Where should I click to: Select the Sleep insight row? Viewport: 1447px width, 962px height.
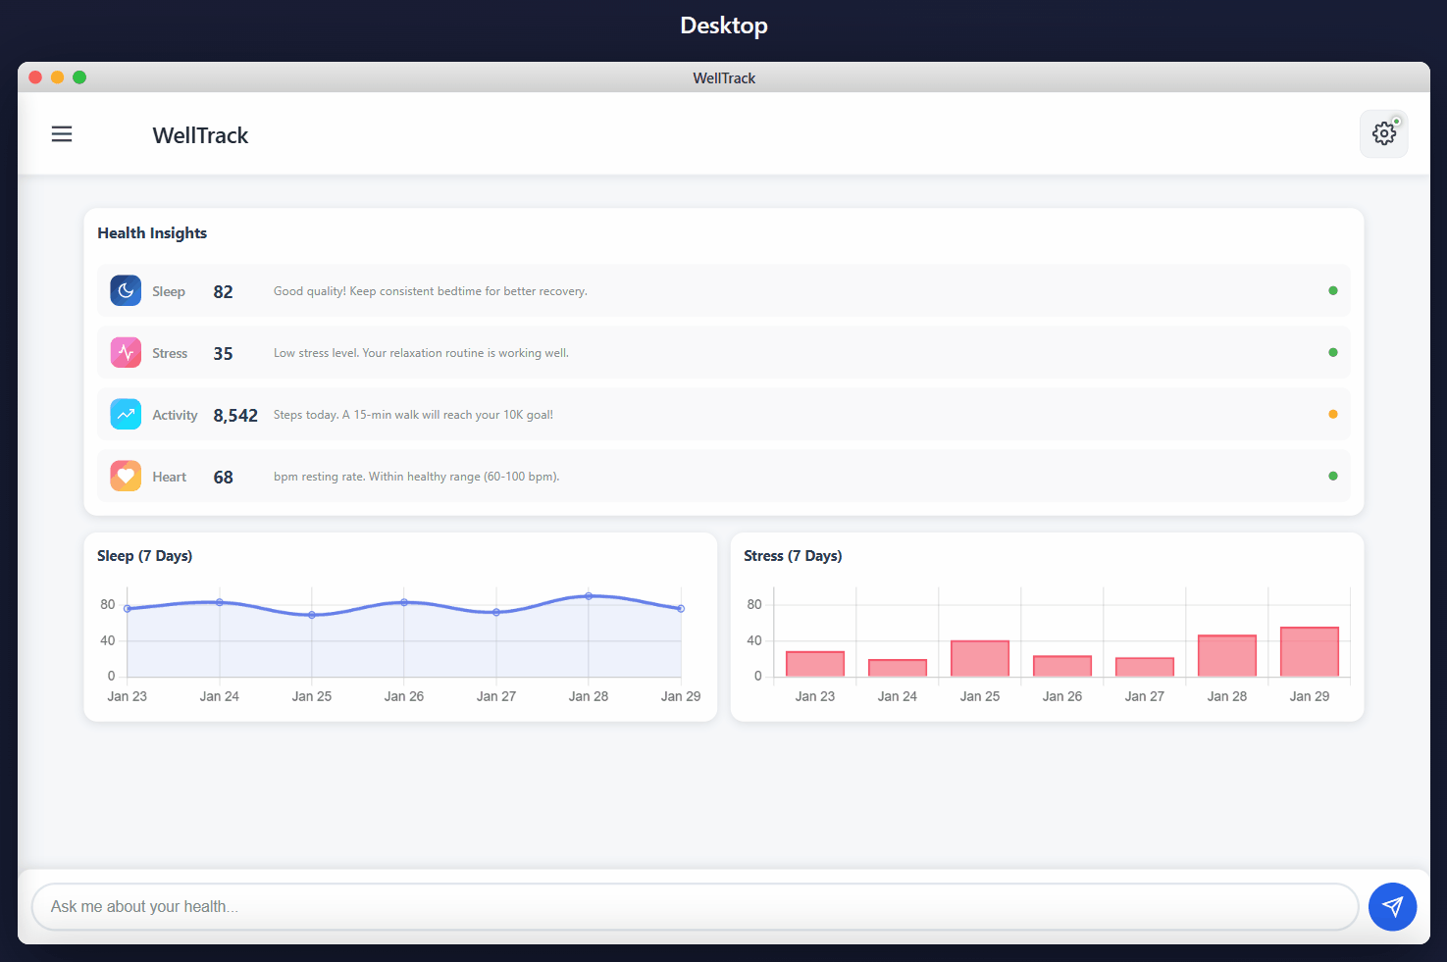pyautogui.click(x=723, y=290)
